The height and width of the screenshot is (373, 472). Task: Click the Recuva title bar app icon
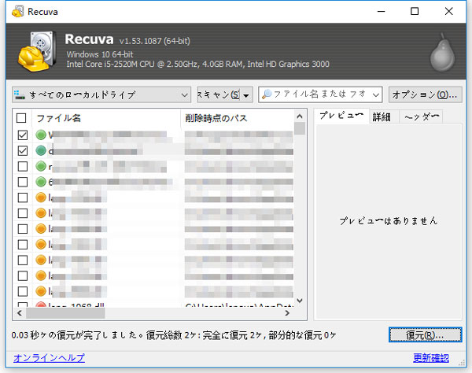[18, 12]
